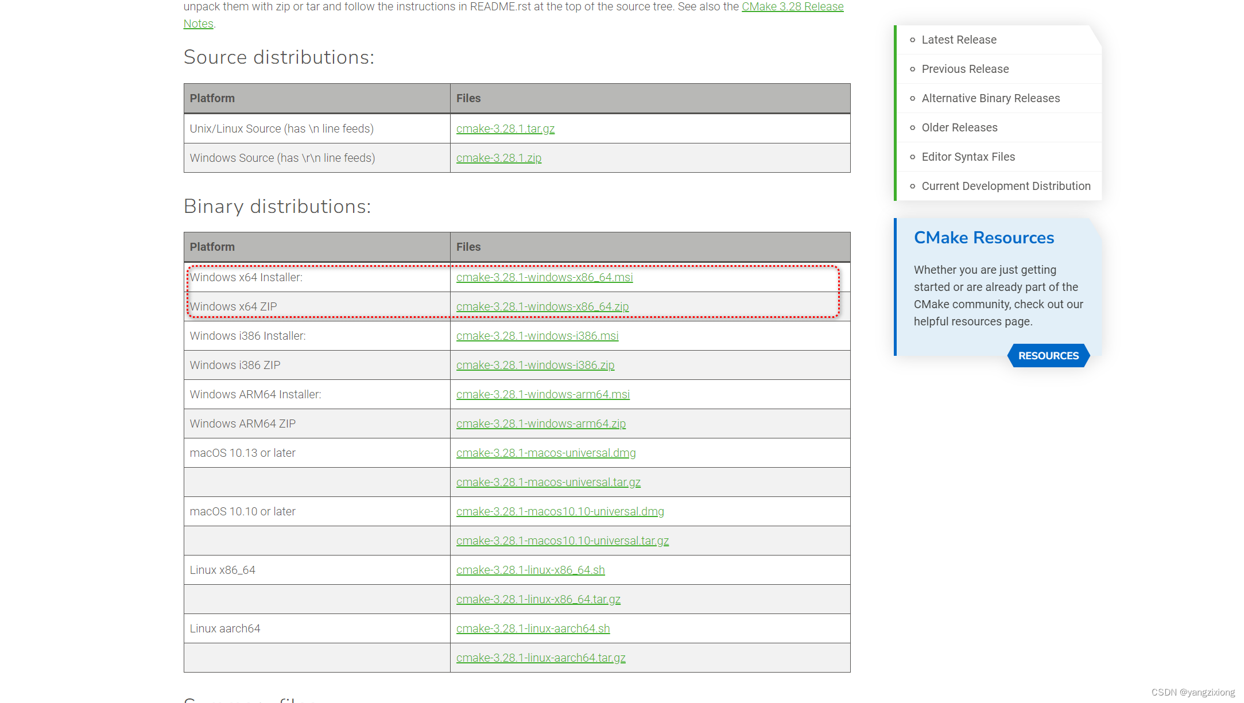Download cmake-3.28.1-macos10.10-universal.dmg image
This screenshot has width=1244, height=703.
560,511
